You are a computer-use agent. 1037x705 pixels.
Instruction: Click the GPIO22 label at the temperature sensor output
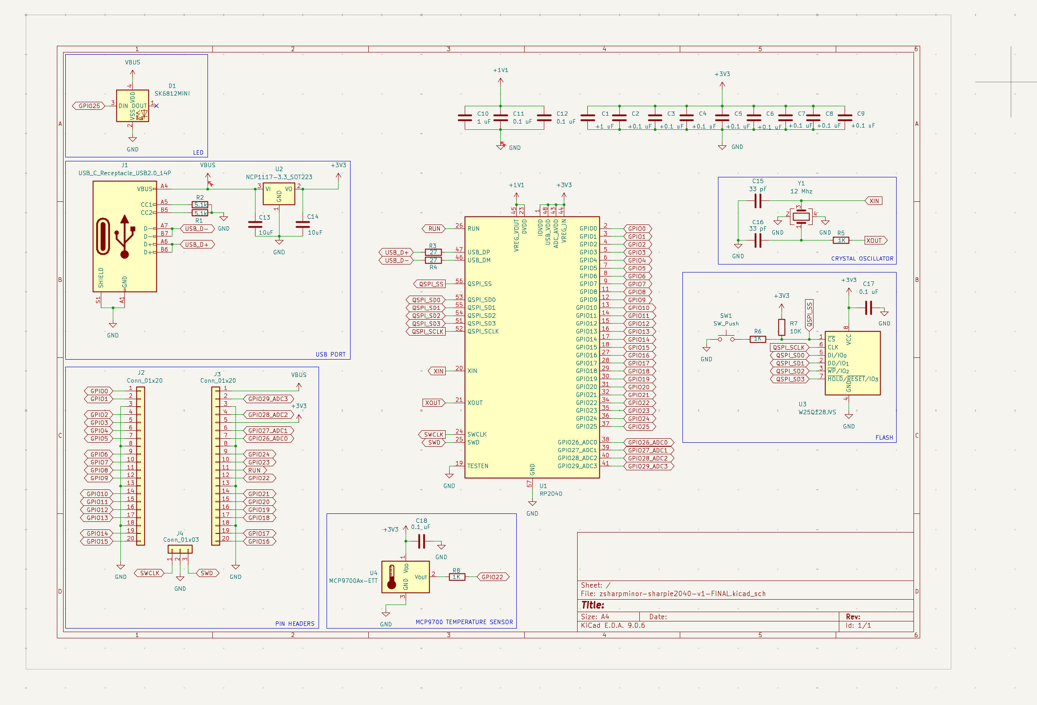pyautogui.click(x=492, y=577)
